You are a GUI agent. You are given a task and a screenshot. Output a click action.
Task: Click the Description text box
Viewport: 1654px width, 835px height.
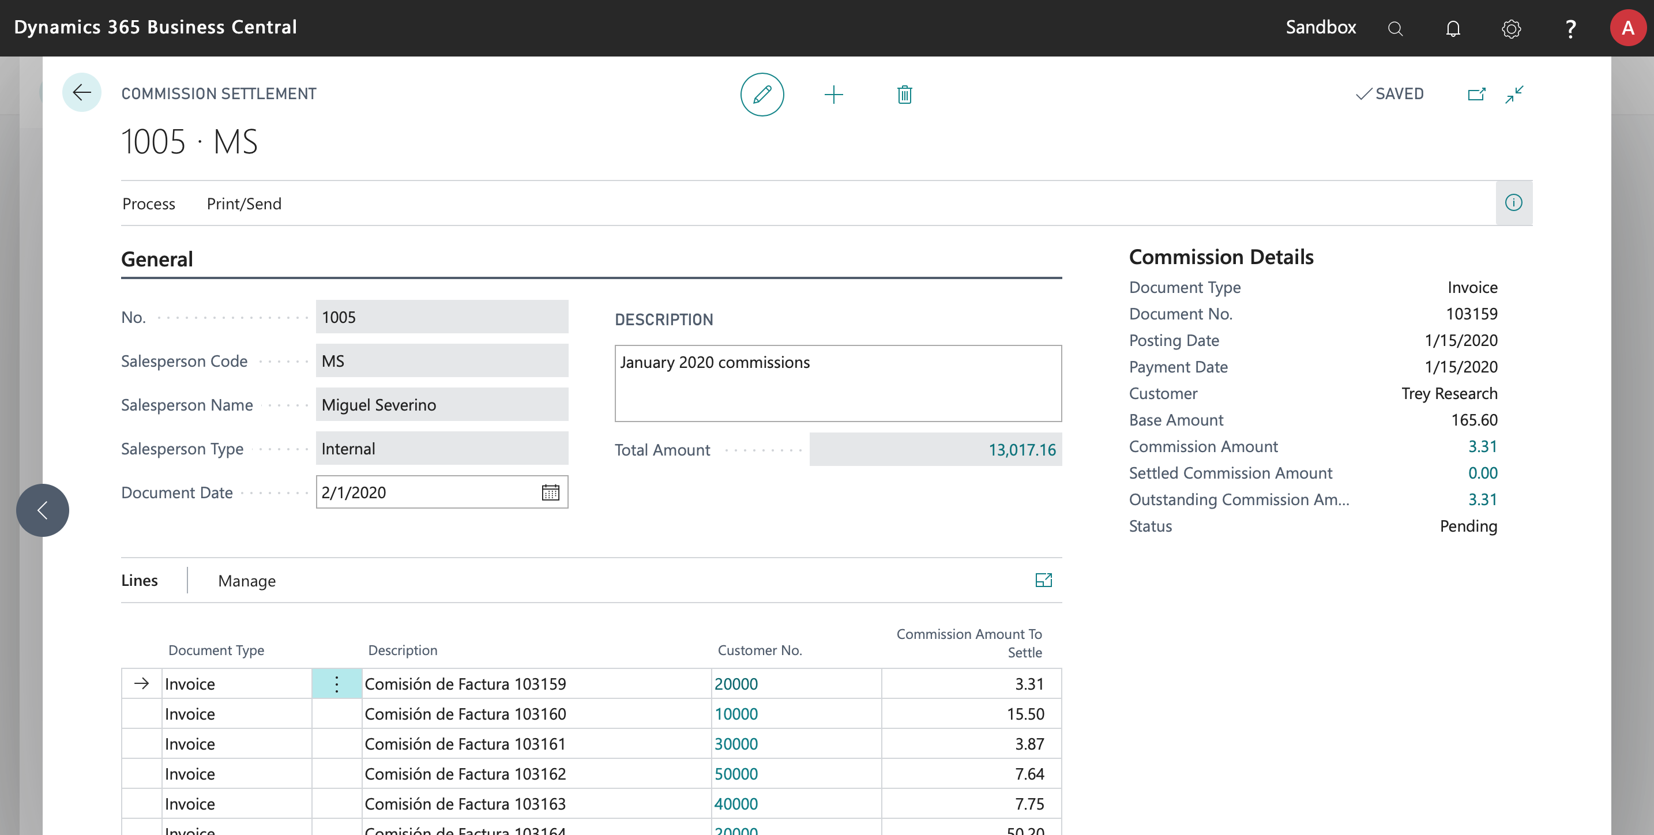838,383
